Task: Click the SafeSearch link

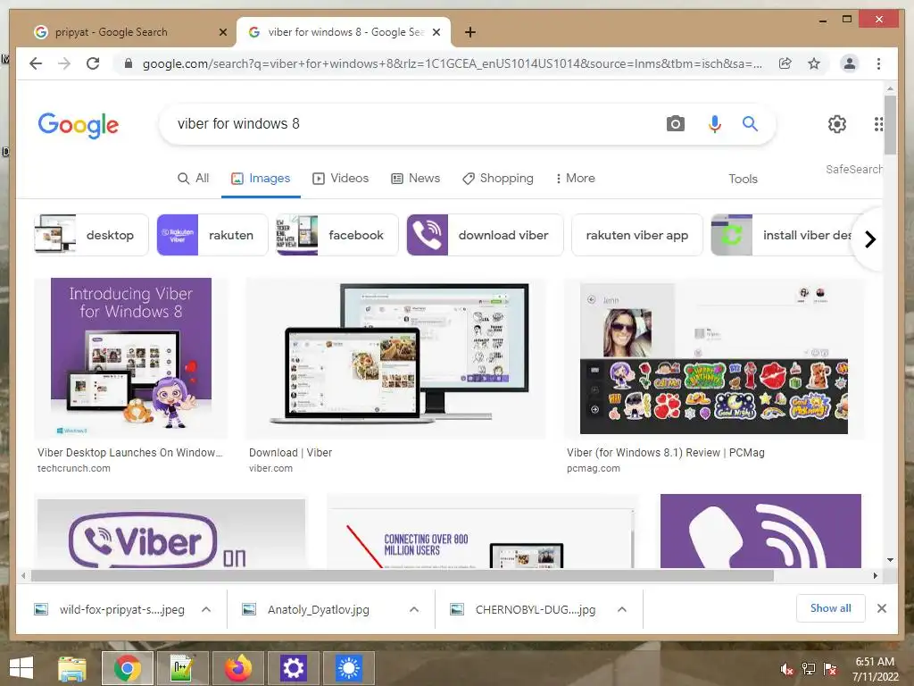Action: pyautogui.click(x=853, y=169)
